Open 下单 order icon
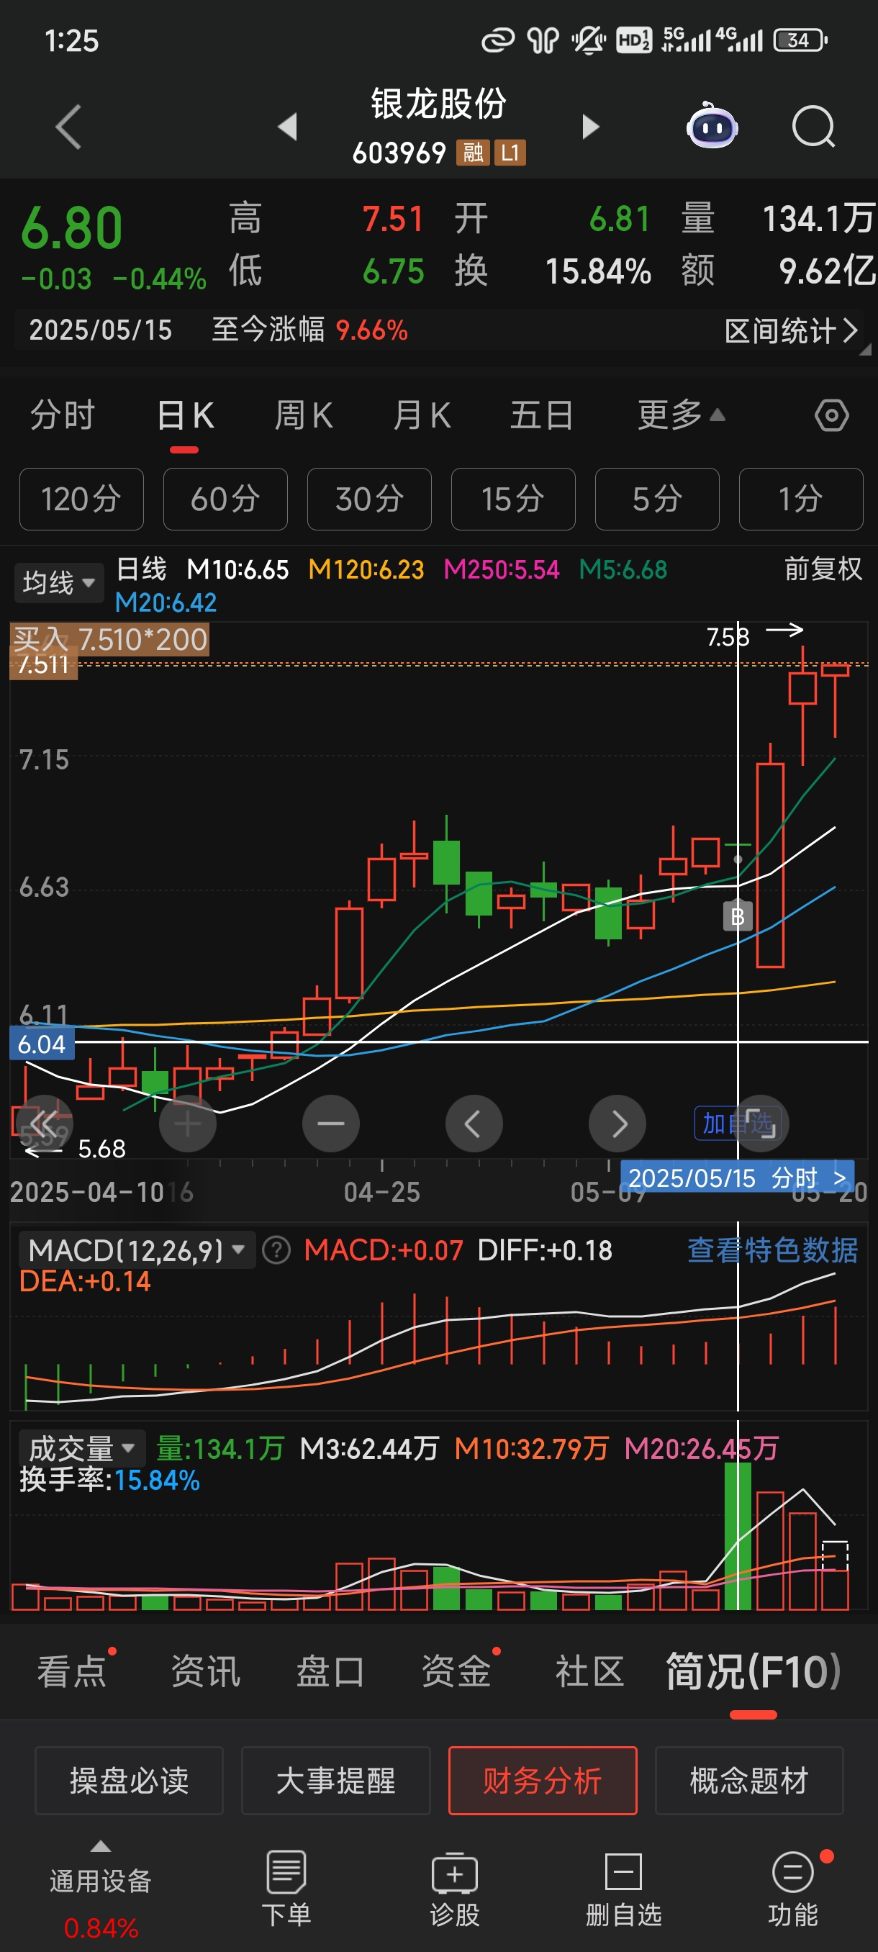 pos(286,1889)
